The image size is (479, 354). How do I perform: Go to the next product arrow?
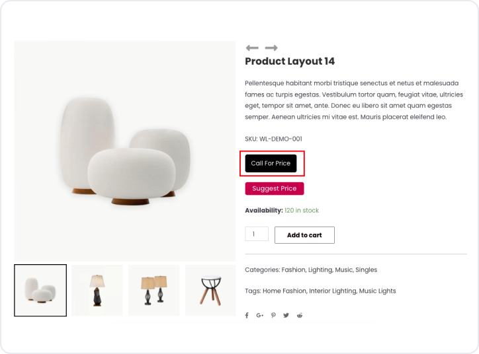pyautogui.click(x=271, y=48)
